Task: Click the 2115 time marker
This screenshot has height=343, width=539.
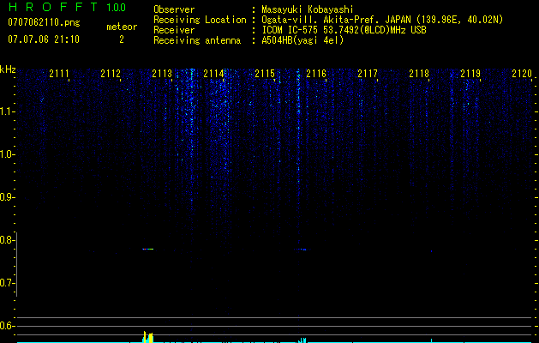Action: [265, 74]
